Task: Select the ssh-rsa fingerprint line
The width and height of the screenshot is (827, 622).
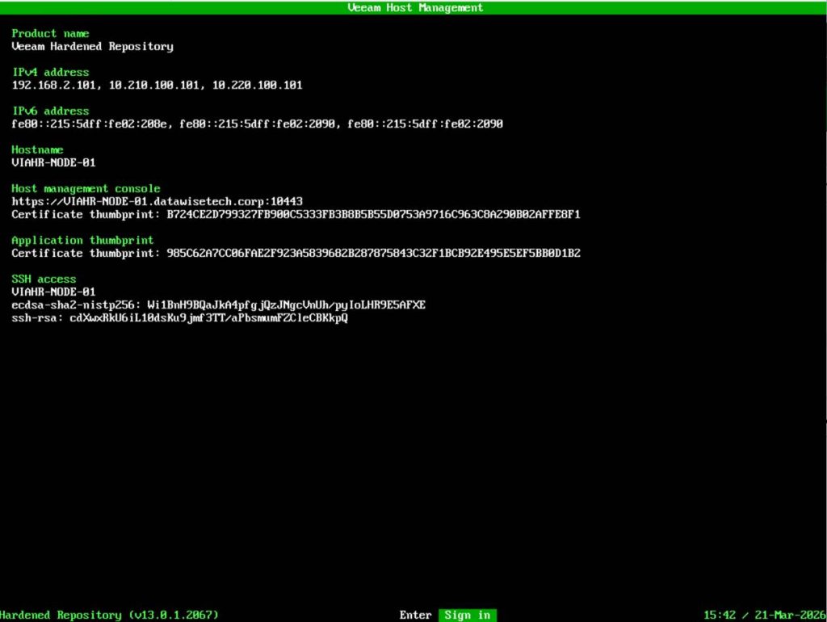Action: [179, 317]
